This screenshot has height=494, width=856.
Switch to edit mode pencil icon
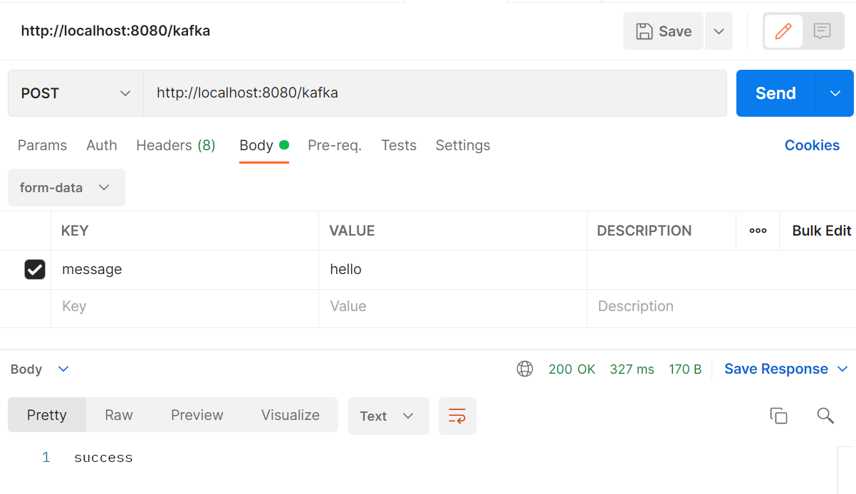pos(783,31)
